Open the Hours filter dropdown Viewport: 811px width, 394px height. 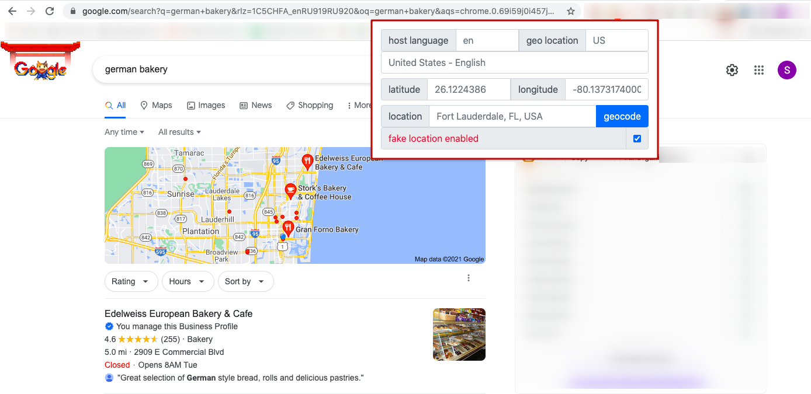(x=187, y=281)
